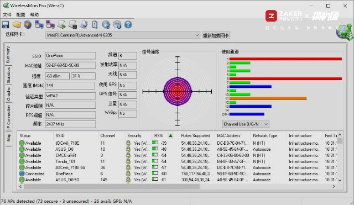
Task: Open the yellow folder toolbar icon
Action: pos(17,24)
